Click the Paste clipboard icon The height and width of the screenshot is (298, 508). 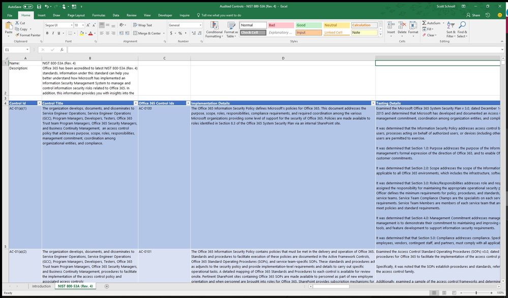coord(9,25)
